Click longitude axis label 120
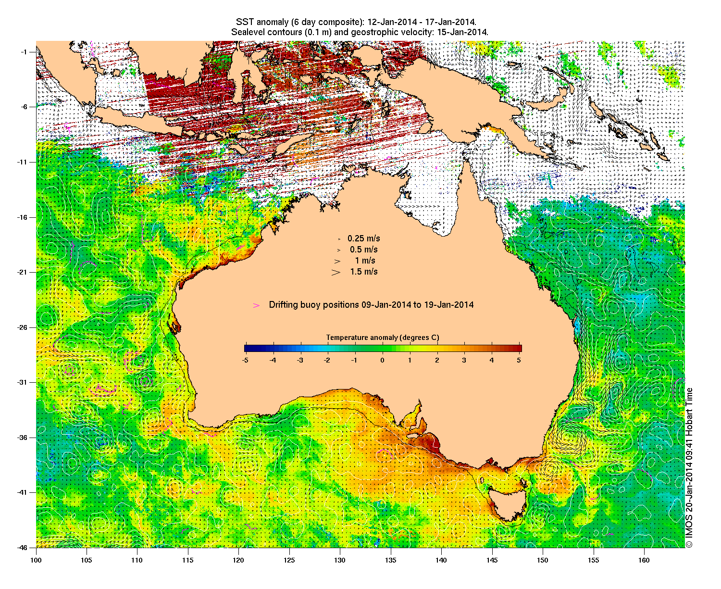The width and height of the screenshot is (721, 589). pyautogui.click(x=238, y=560)
